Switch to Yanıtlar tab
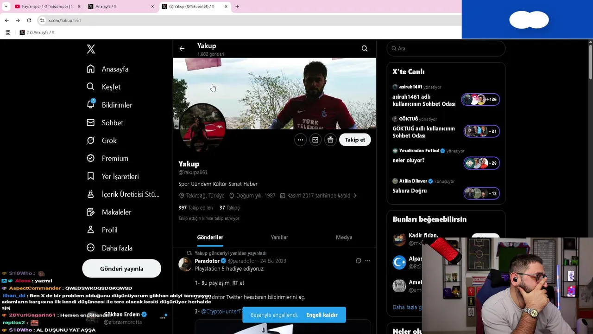The image size is (593, 334). tap(279, 237)
